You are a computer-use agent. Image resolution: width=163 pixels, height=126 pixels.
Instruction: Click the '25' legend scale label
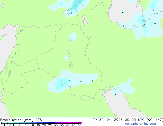(50, 125)
